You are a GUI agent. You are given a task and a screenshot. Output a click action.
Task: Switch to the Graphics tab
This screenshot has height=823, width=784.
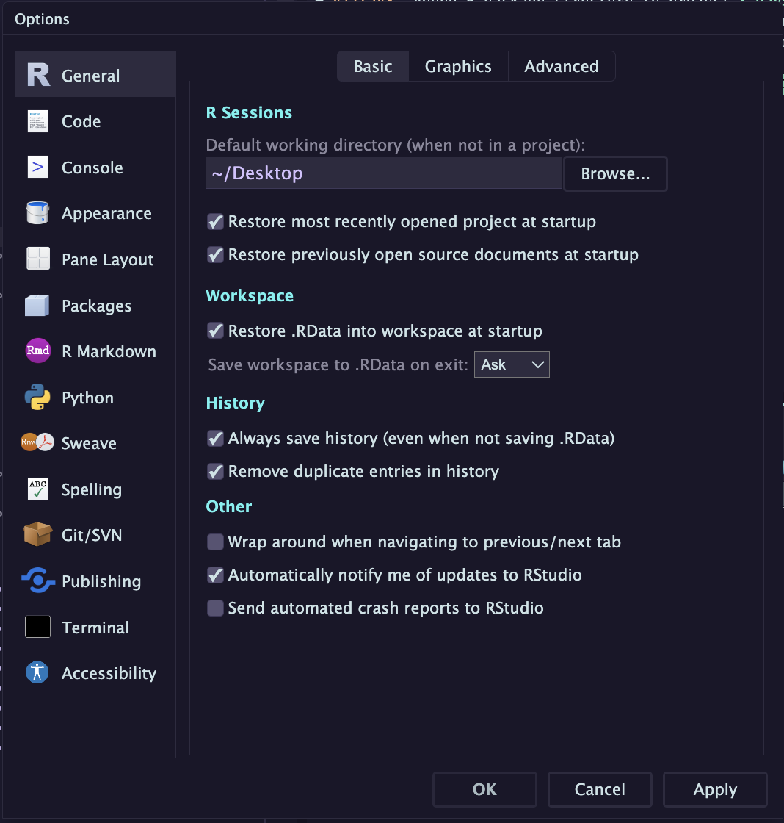coord(458,66)
